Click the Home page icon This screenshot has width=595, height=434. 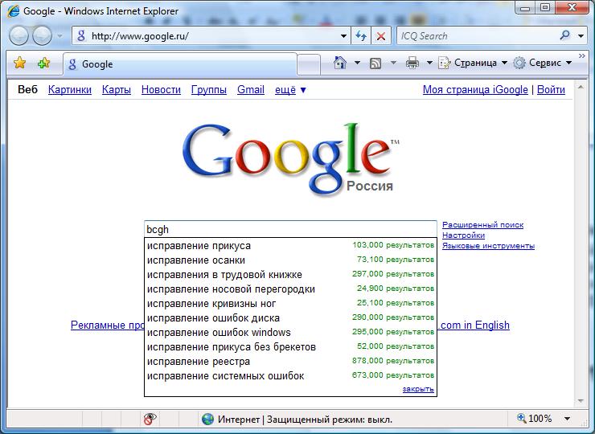339,63
